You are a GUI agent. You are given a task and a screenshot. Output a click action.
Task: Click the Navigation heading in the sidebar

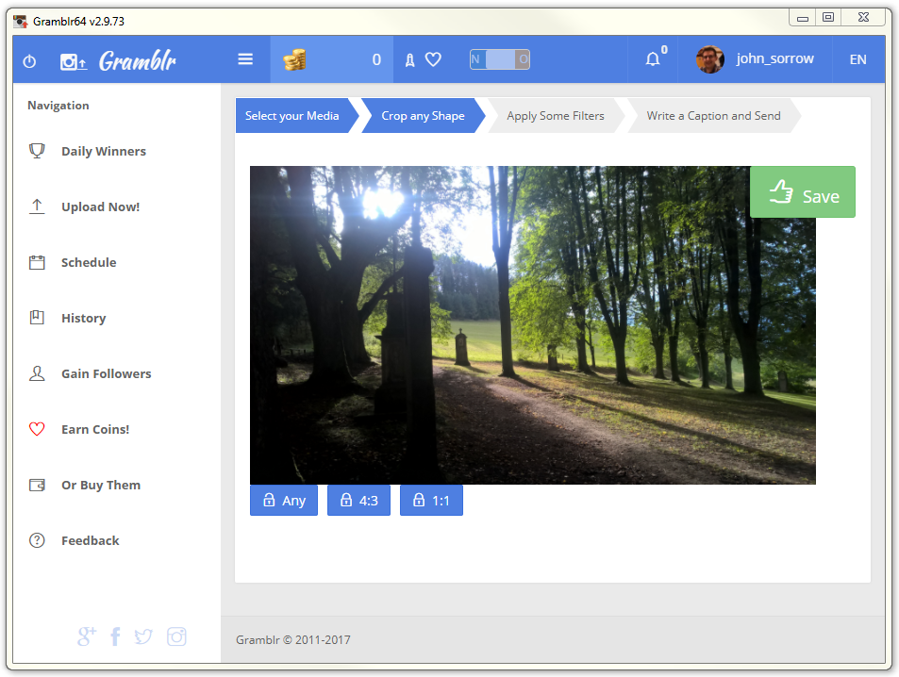58,106
